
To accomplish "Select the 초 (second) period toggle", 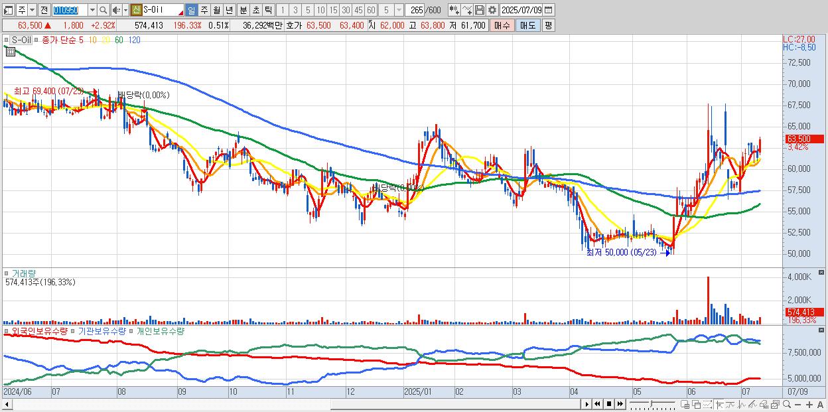I will point(255,10).
